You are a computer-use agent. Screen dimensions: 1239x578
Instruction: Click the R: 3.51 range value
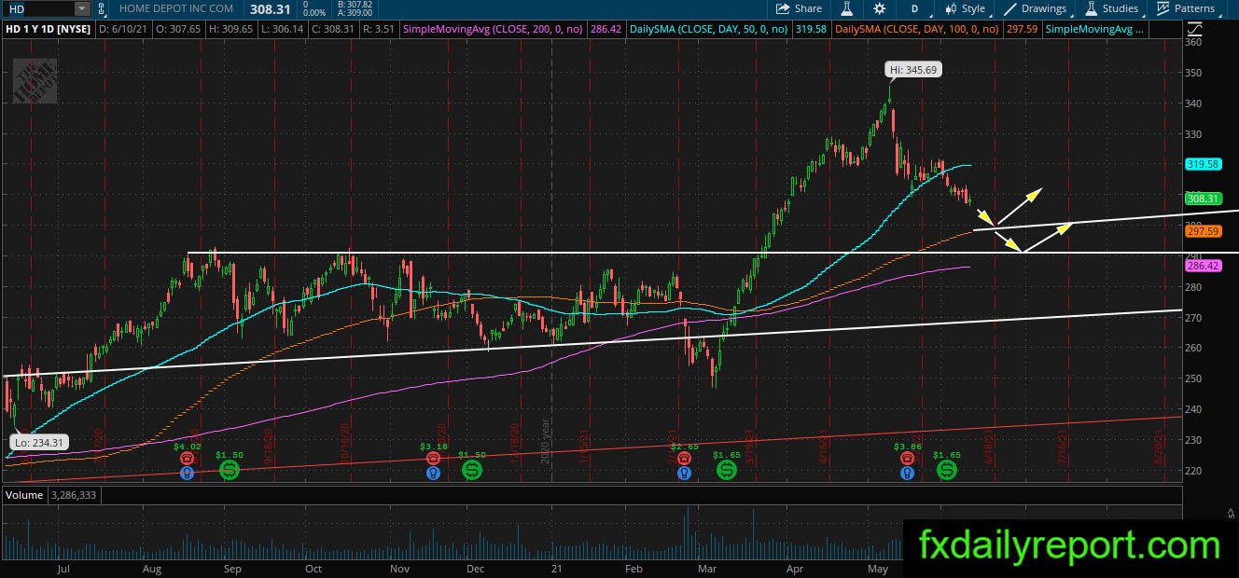381,30
